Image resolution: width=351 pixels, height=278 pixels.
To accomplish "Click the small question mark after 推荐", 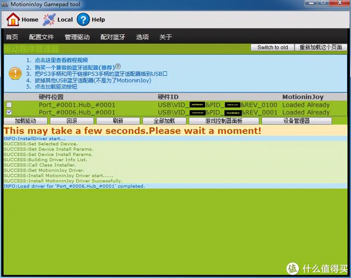I will click(x=118, y=66).
